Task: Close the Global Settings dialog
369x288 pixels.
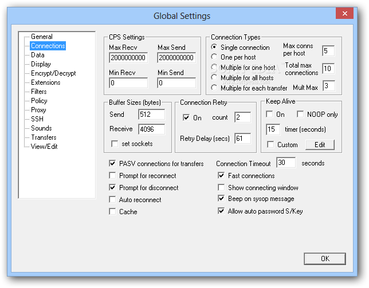Action: [x=344, y=13]
